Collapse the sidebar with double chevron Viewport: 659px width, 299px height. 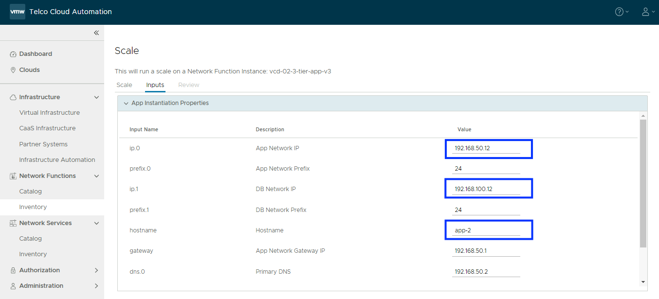point(96,33)
